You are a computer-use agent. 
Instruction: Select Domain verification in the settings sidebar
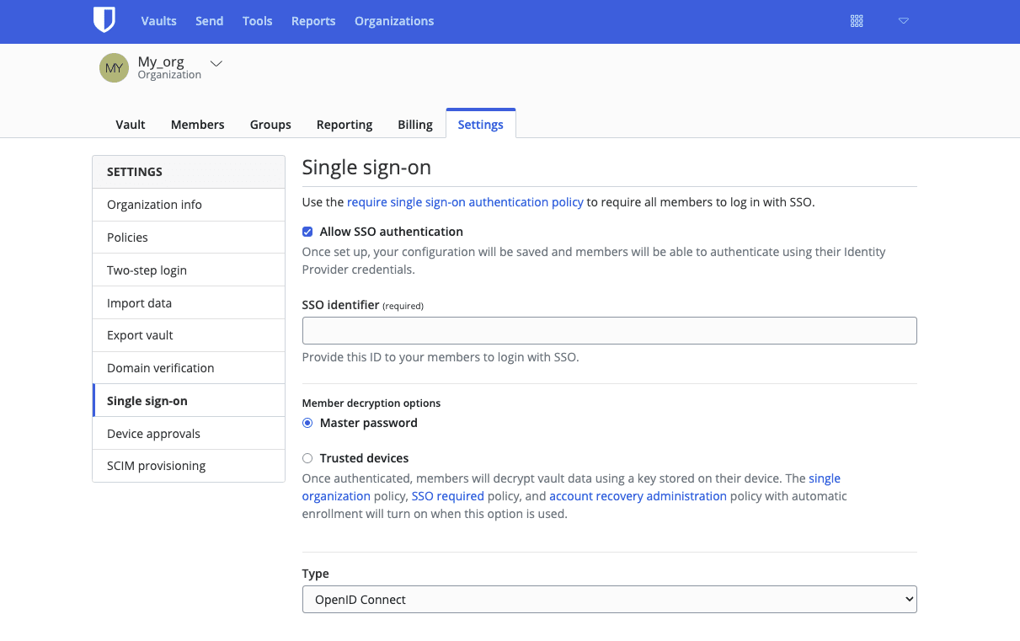(160, 367)
